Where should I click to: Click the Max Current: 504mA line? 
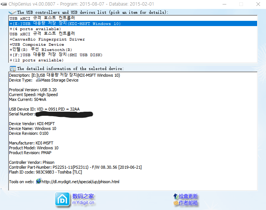click(x=27, y=99)
